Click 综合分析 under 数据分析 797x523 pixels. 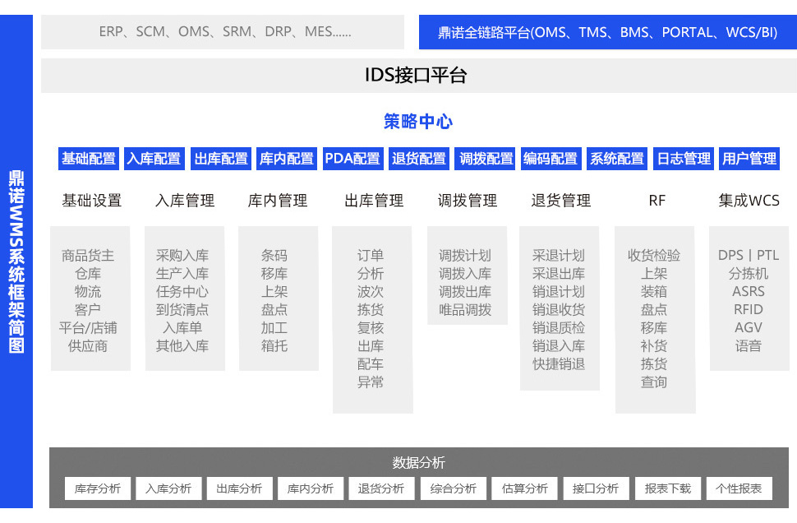(x=453, y=488)
